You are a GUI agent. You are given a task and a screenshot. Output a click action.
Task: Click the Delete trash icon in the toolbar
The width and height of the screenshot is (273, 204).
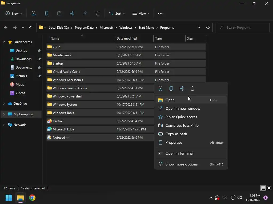(x=98, y=13)
